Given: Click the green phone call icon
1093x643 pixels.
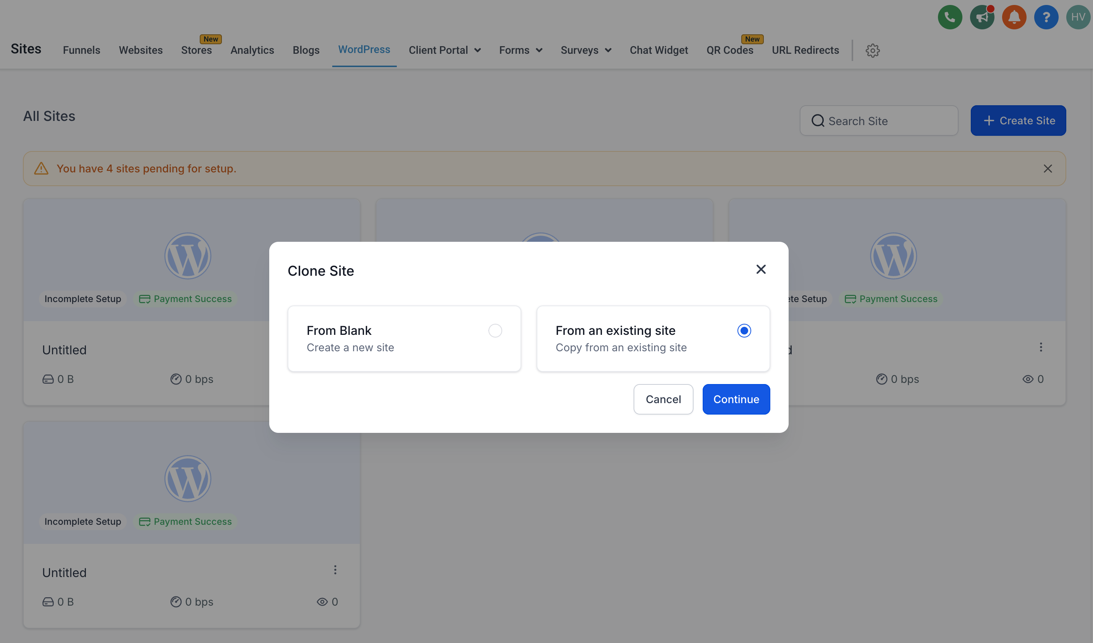Looking at the screenshot, I should click(x=950, y=17).
